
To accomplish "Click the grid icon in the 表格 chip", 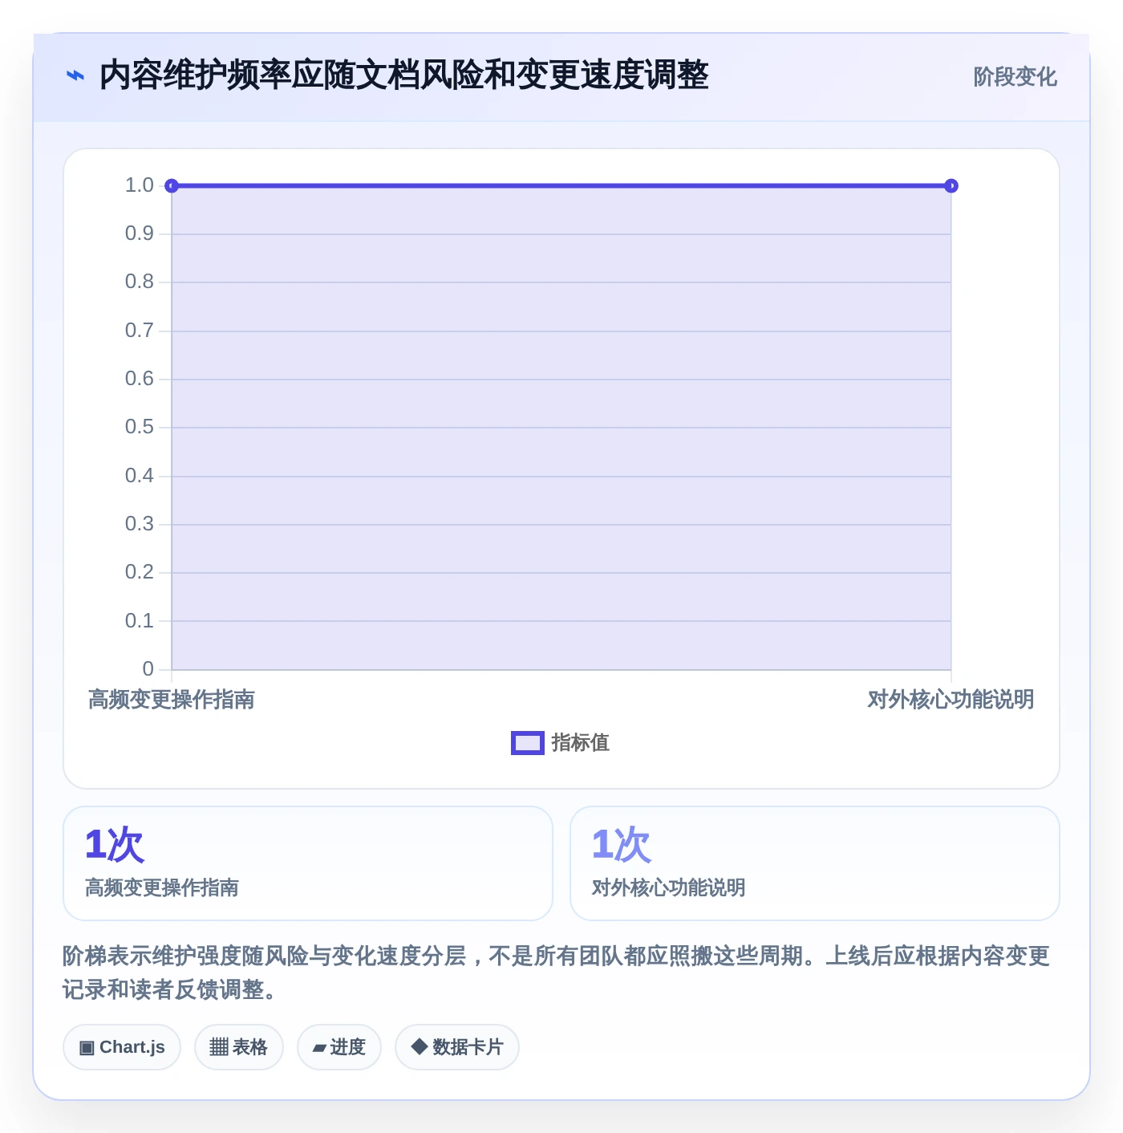I will pyautogui.click(x=219, y=1047).
